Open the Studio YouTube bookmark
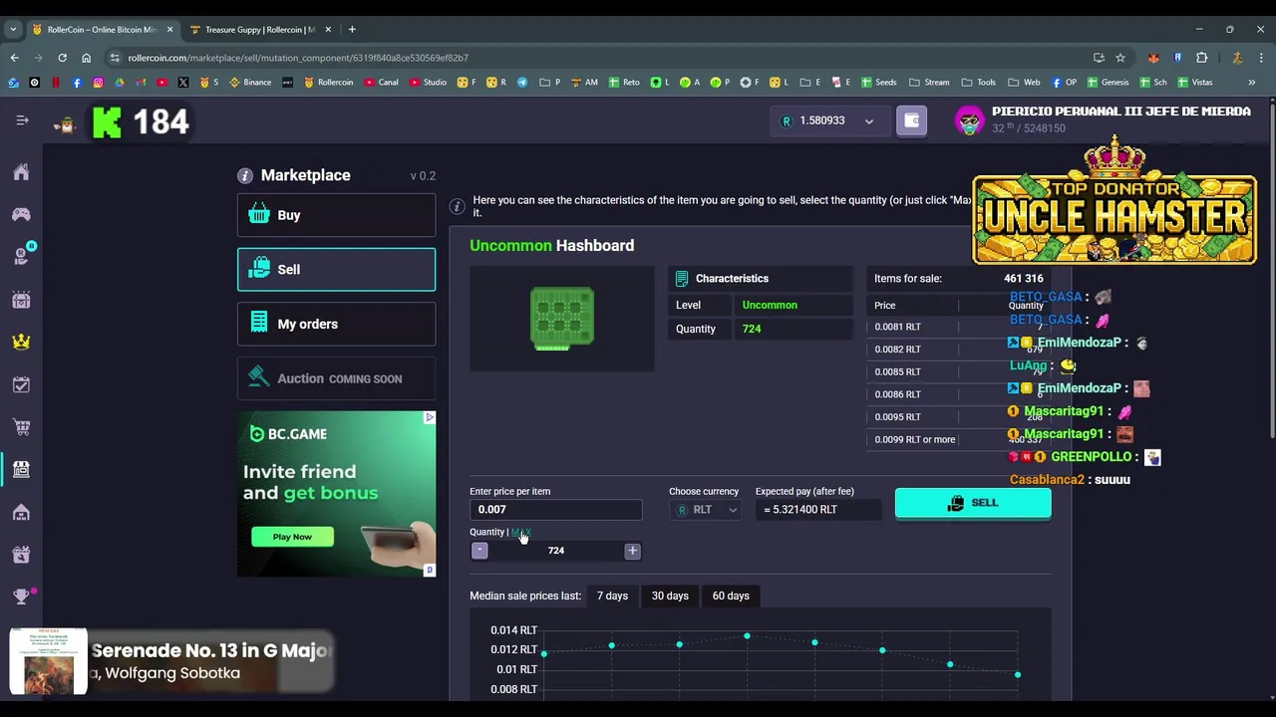 428,83
